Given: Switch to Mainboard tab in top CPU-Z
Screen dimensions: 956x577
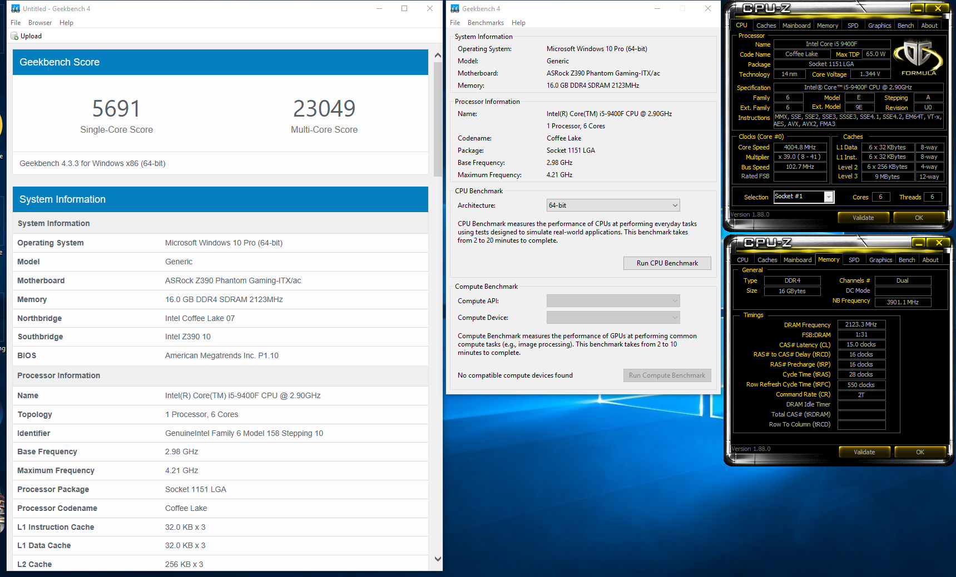Looking at the screenshot, I should pos(796,26).
